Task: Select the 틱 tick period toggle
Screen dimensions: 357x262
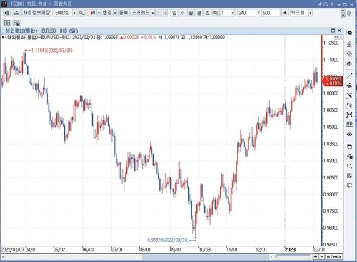Action: [216, 13]
